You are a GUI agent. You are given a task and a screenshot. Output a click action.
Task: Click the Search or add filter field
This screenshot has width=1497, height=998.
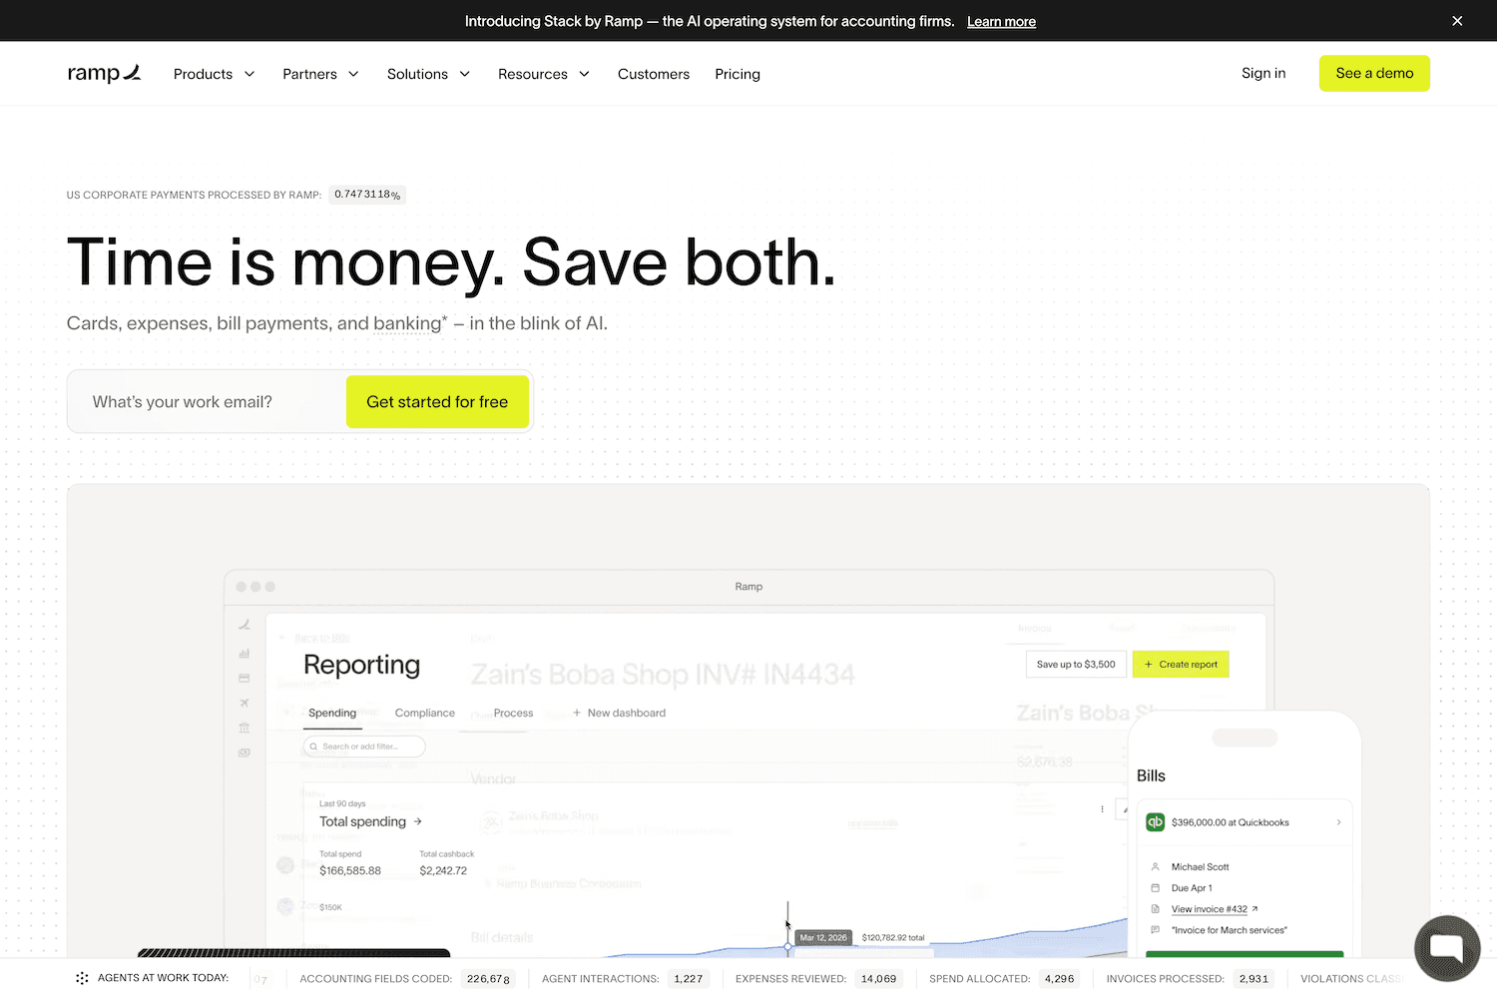(364, 747)
